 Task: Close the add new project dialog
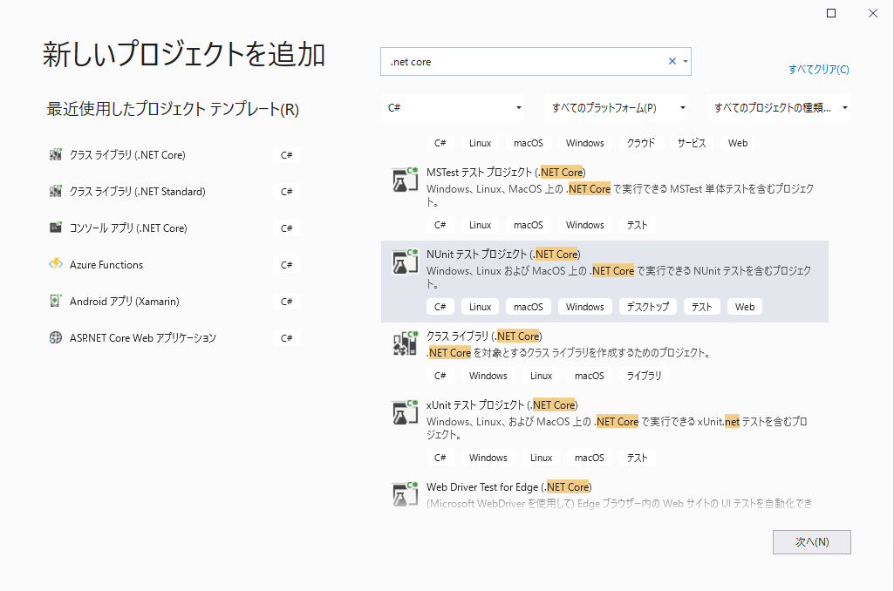[x=873, y=13]
